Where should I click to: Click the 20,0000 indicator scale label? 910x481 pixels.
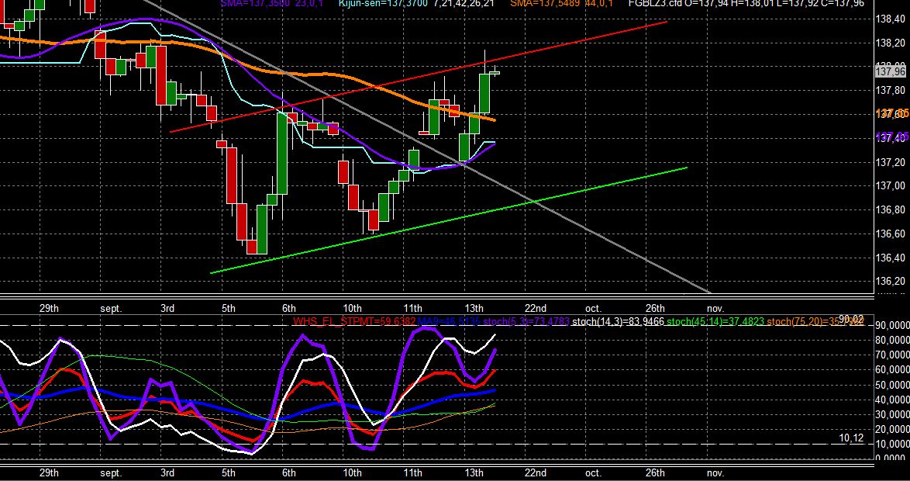pos(892,430)
